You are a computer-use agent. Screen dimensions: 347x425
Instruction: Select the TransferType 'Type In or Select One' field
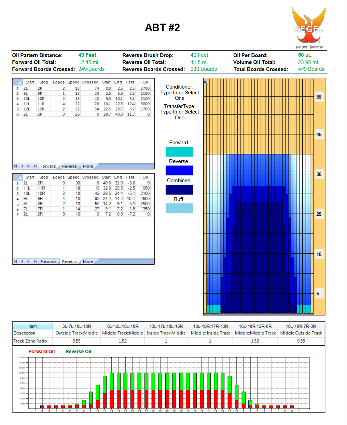click(x=180, y=115)
